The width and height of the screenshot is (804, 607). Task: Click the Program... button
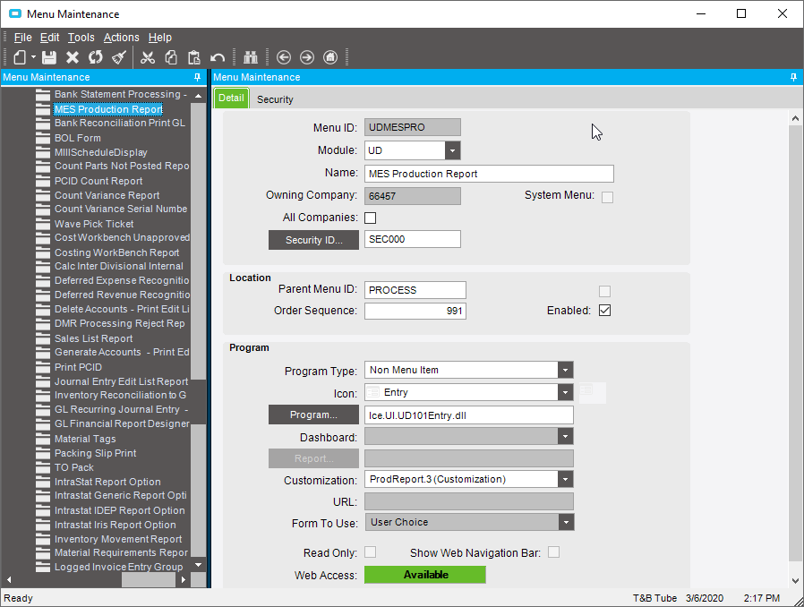[x=313, y=415]
